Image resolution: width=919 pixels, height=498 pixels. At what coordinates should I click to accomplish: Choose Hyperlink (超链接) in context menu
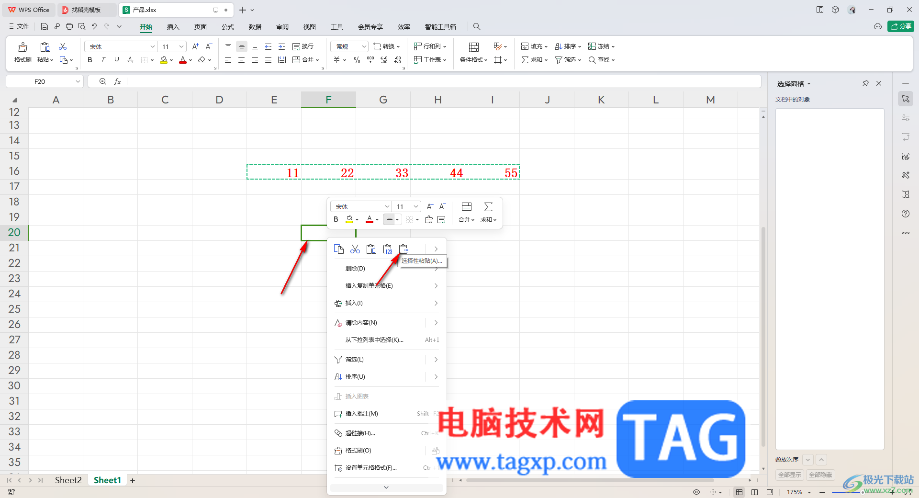[x=386, y=433]
